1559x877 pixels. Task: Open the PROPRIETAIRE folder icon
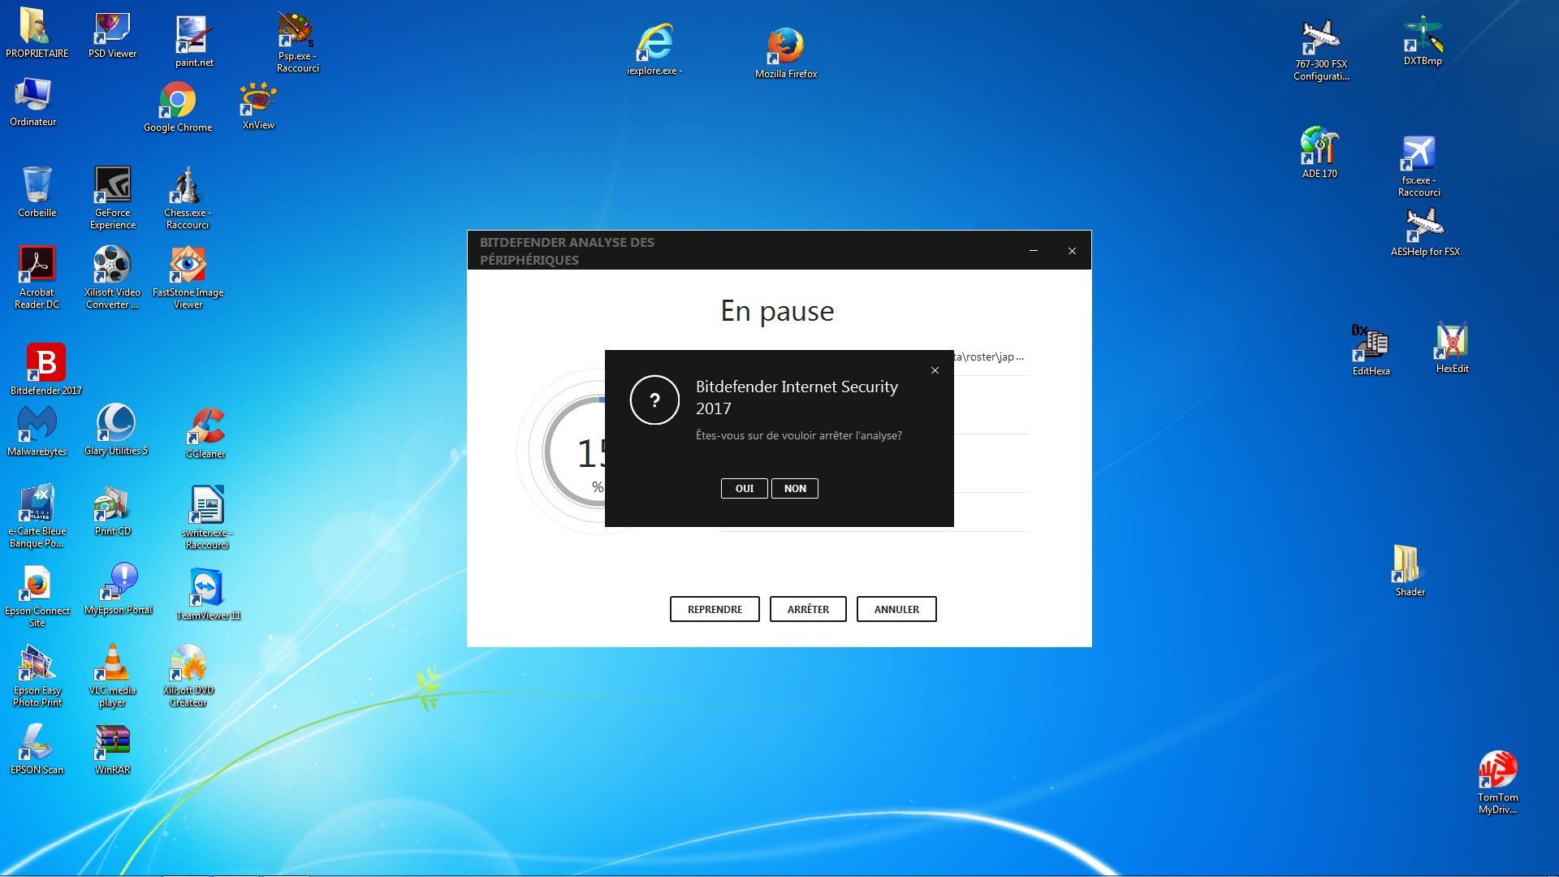tap(37, 32)
